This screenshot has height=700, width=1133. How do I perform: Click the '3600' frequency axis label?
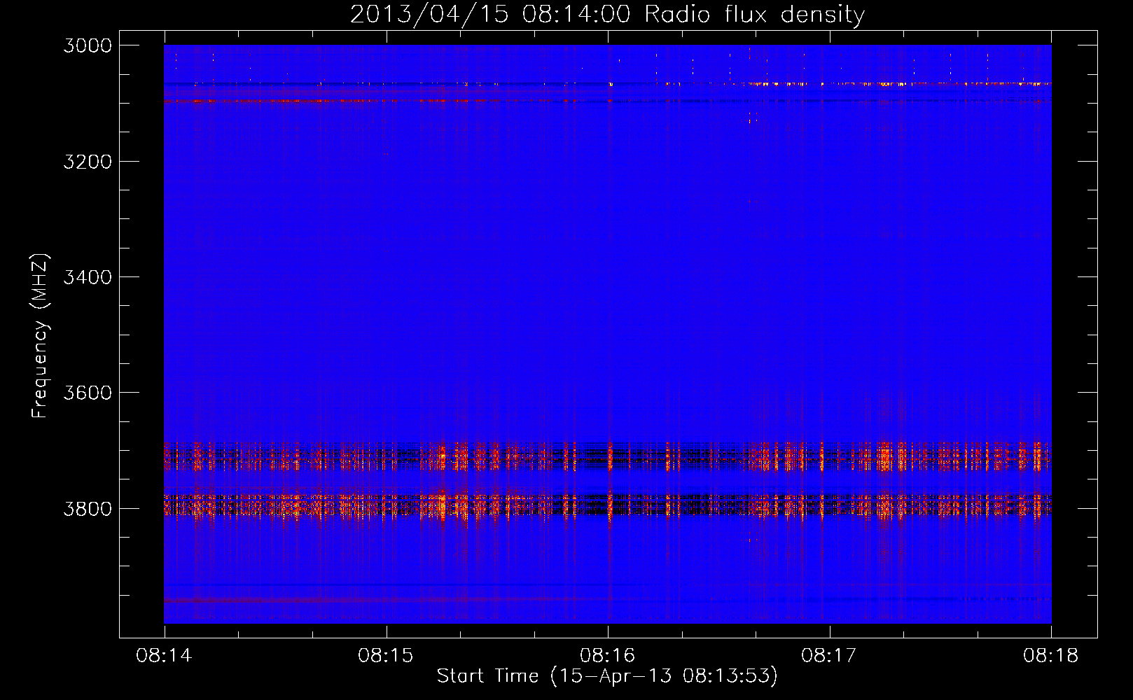click(x=88, y=393)
